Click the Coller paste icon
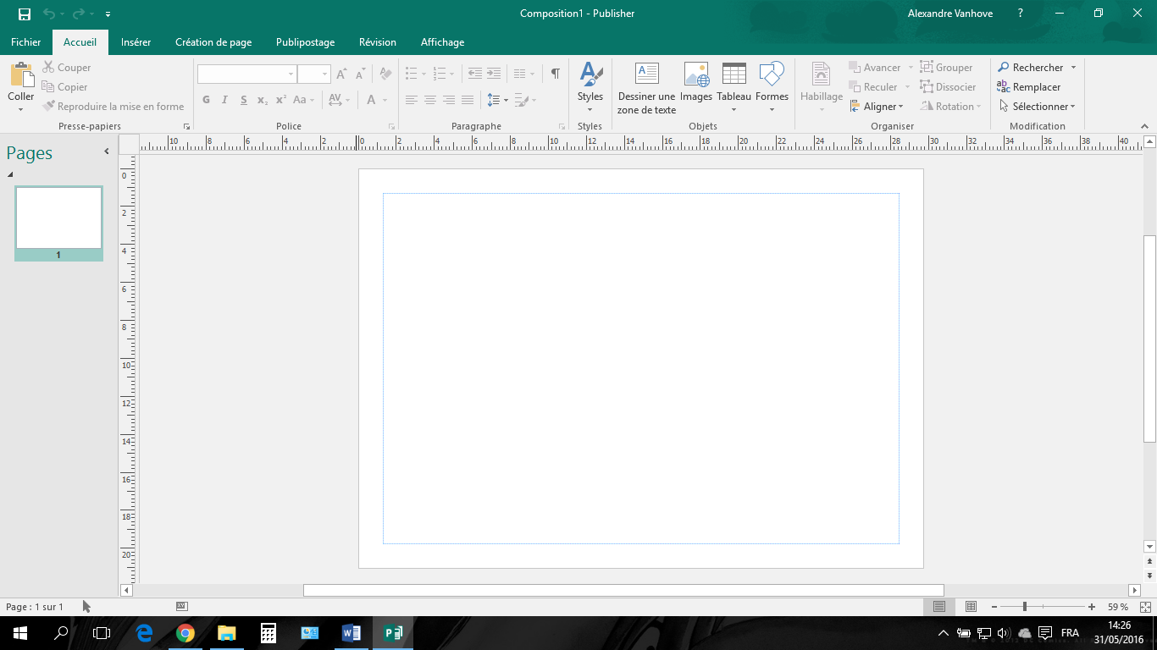 [x=21, y=75]
